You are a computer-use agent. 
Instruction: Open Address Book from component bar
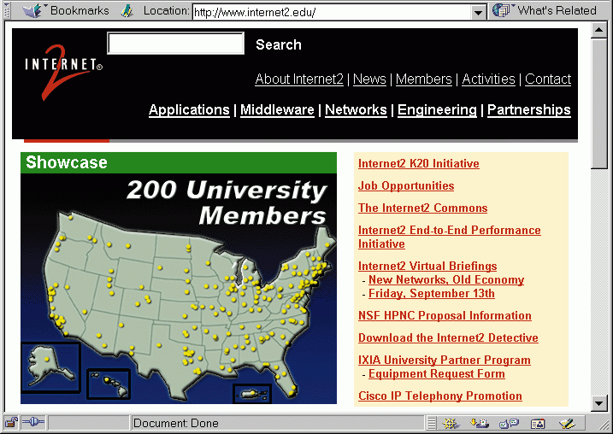point(538,423)
